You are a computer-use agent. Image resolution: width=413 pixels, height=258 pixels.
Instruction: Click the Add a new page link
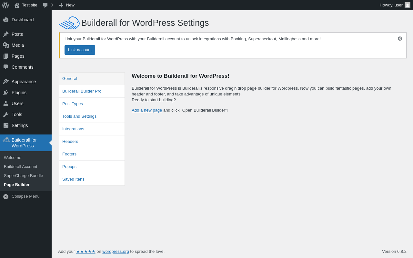point(147,110)
